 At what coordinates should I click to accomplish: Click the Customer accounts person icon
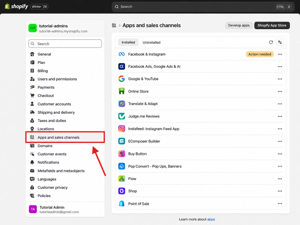(32, 104)
